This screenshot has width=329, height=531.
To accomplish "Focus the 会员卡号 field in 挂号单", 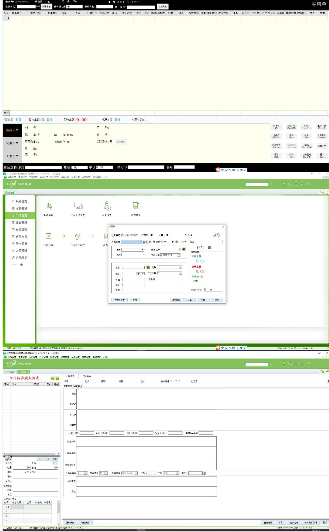I will point(131,242).
